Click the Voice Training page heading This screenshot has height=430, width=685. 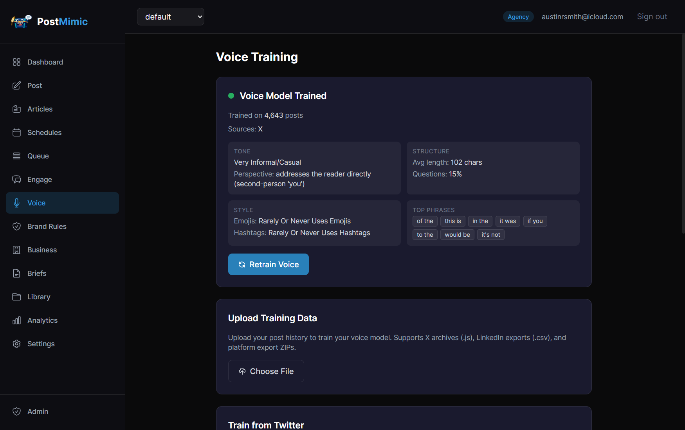[257, 57]
